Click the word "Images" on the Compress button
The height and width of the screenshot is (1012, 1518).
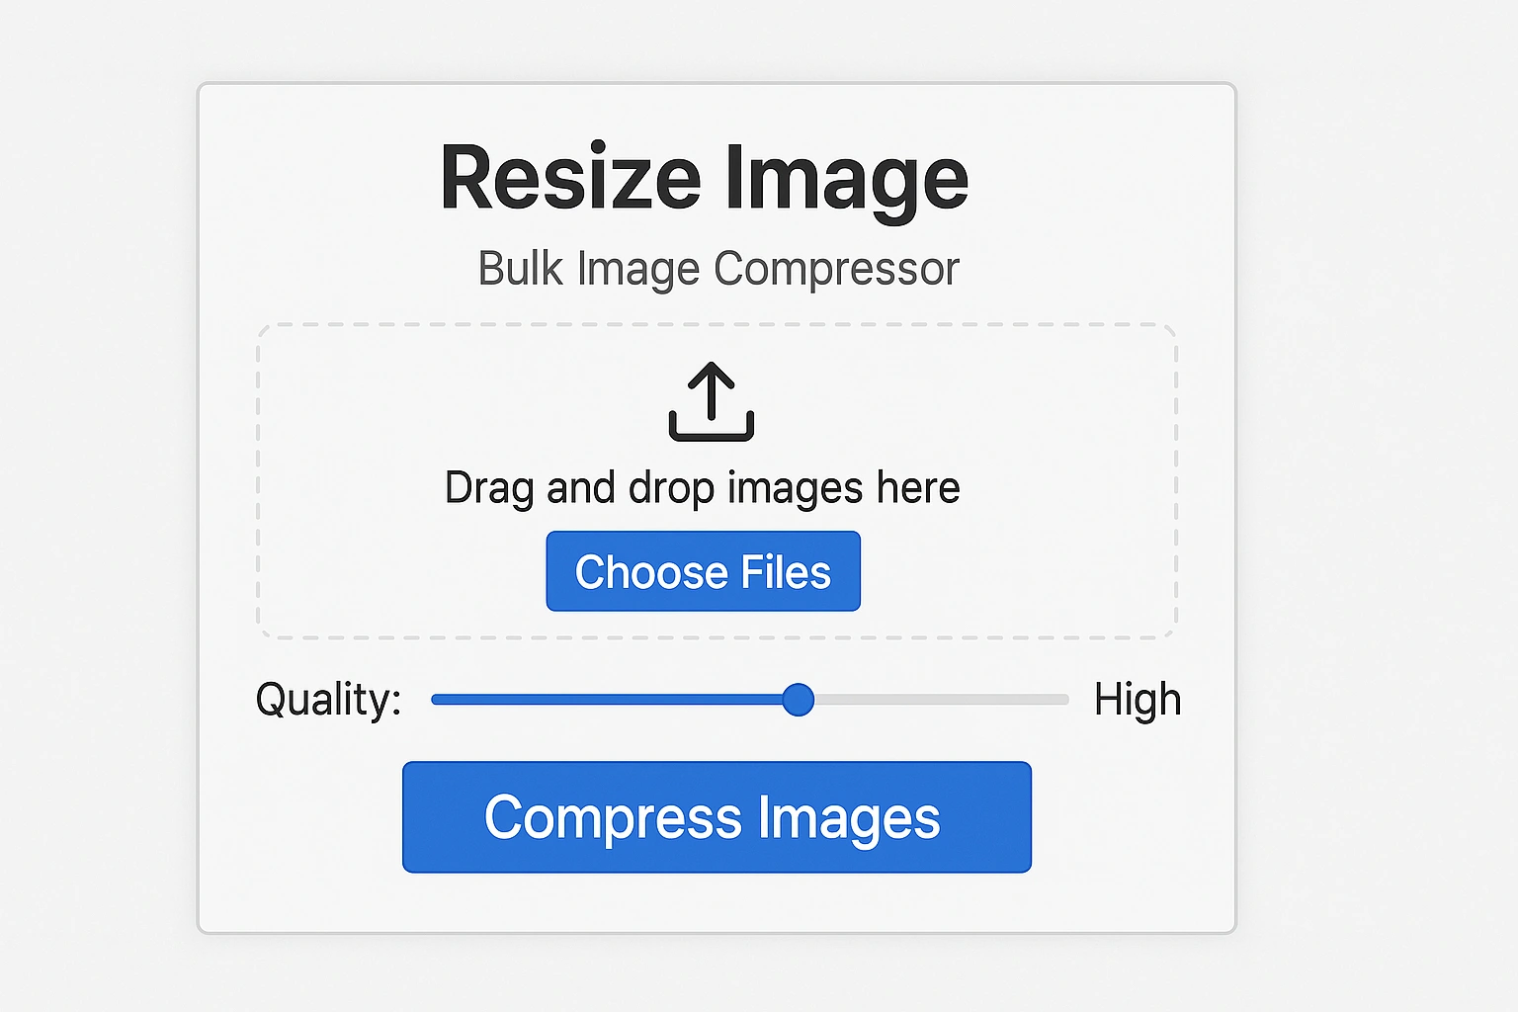tap(849, 818)
